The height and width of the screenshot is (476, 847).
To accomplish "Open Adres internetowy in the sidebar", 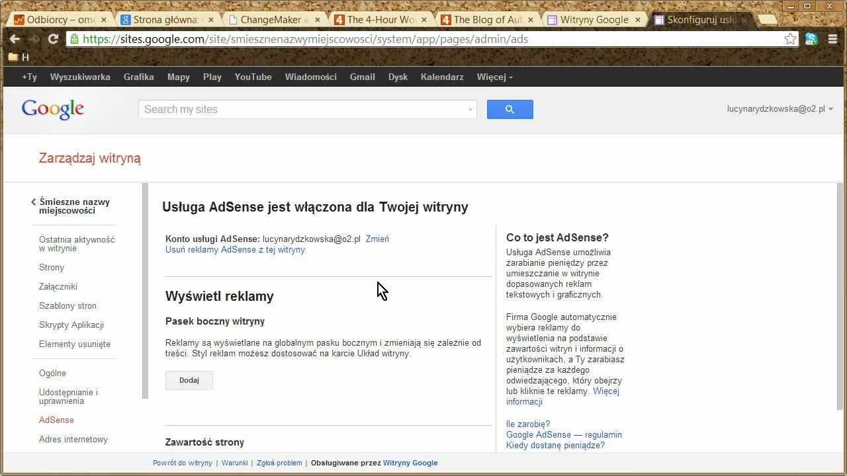I will click(x=73, y=440).
